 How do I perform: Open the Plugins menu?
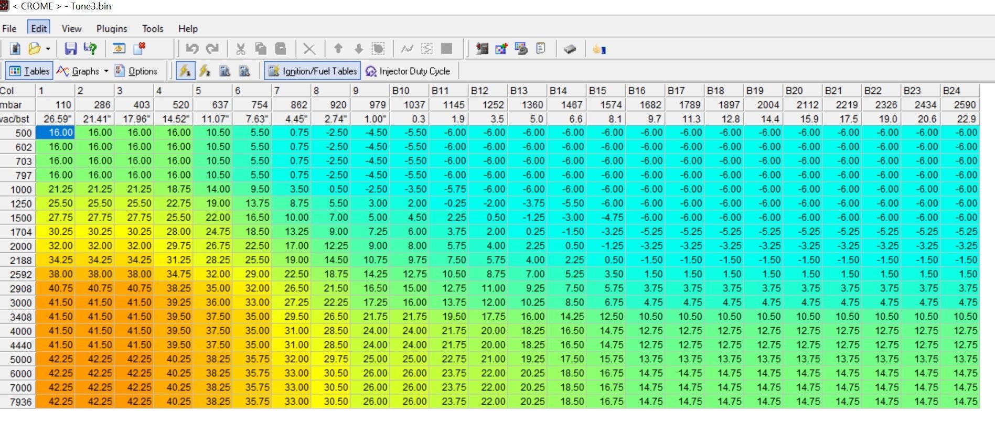pyautogui.click(x=112, y=28)
